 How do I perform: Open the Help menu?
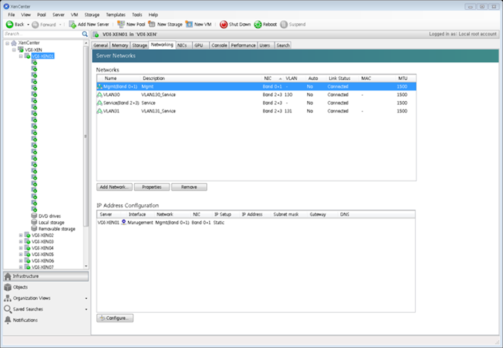click(153, 15)
